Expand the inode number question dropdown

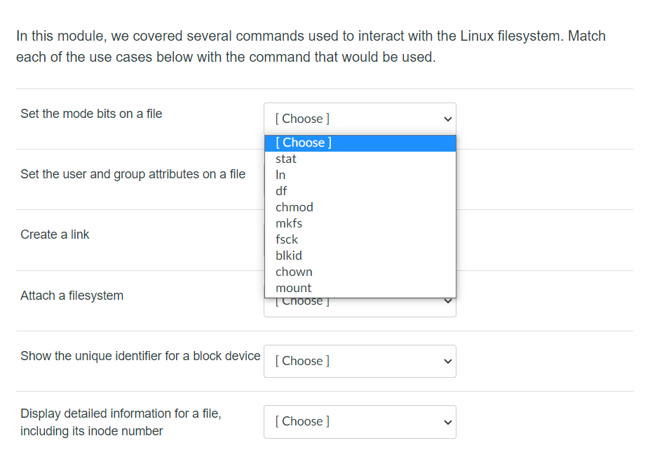[360, 421]
